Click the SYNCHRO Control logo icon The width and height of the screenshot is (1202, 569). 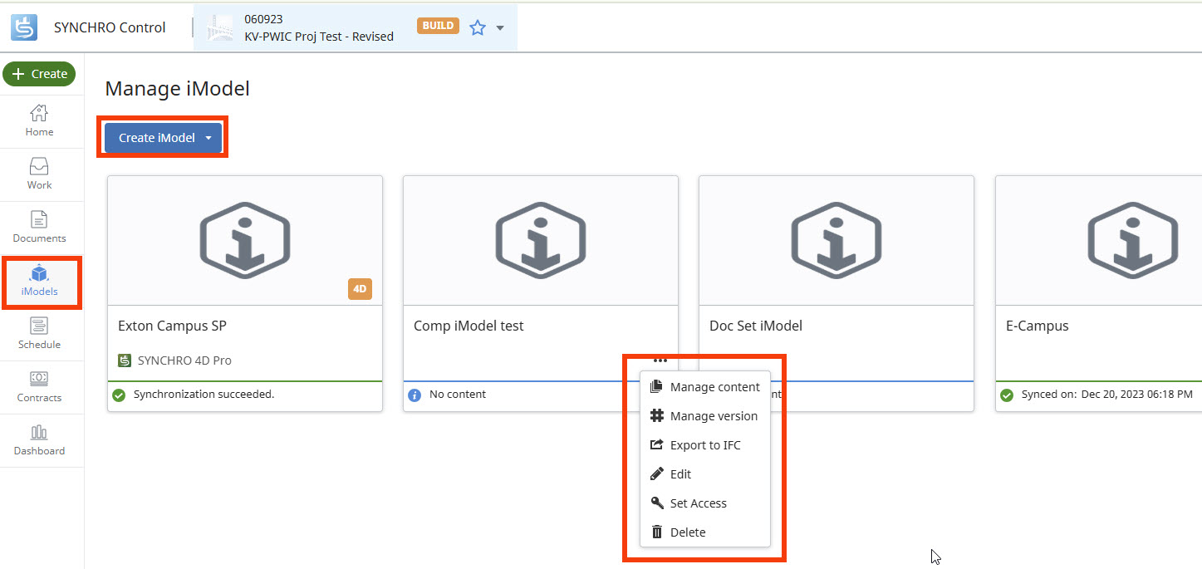click(24, 27)
